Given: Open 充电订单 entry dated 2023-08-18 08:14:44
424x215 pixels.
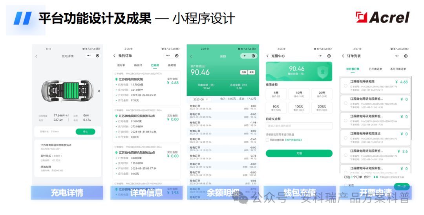Looking at the screenshot, I should point(223,124).
